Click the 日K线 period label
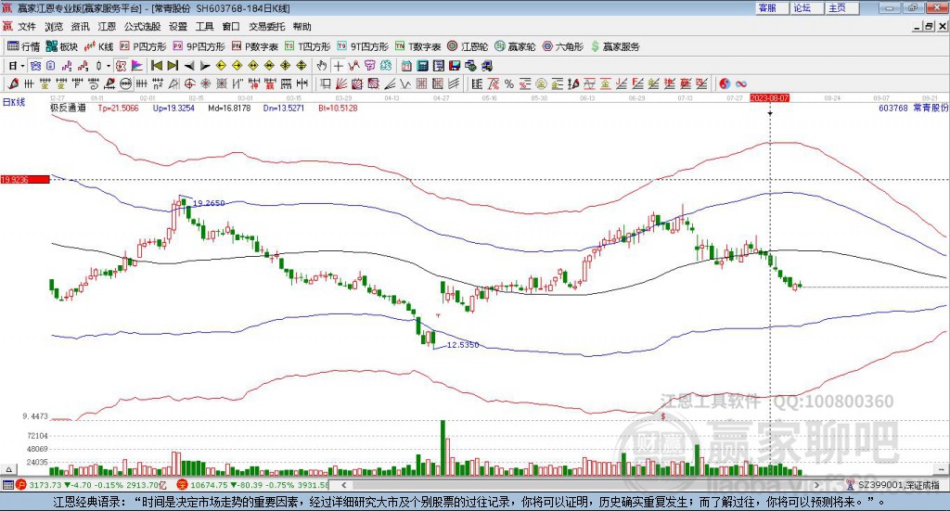This screenshot has height=511, width=950. (14, 102)
